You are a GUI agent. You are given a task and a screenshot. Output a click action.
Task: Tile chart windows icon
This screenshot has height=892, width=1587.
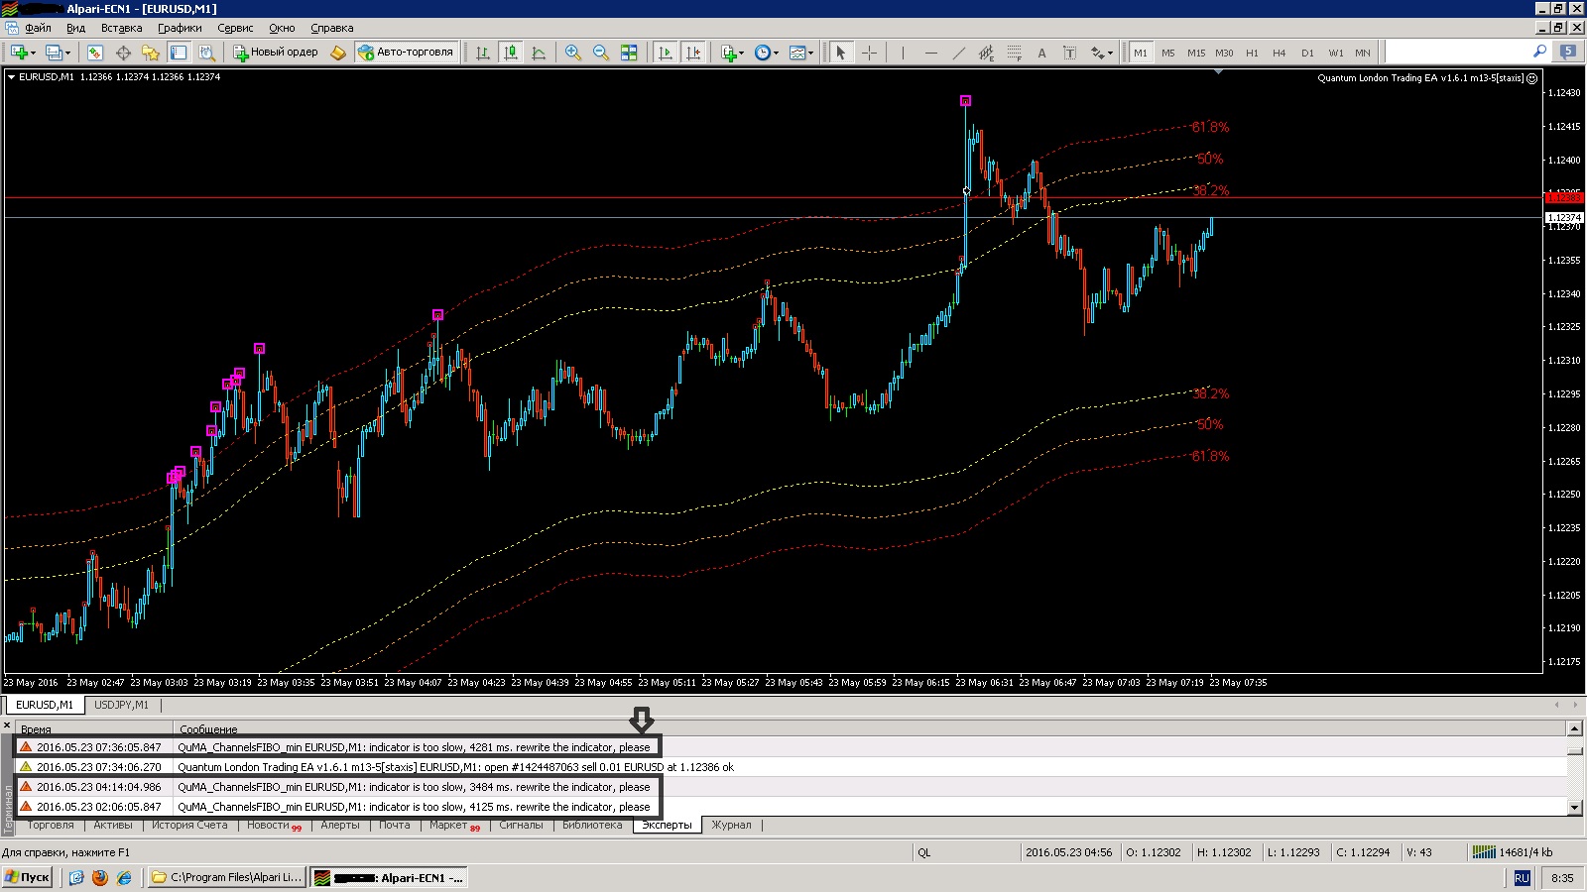pos(629,53)
